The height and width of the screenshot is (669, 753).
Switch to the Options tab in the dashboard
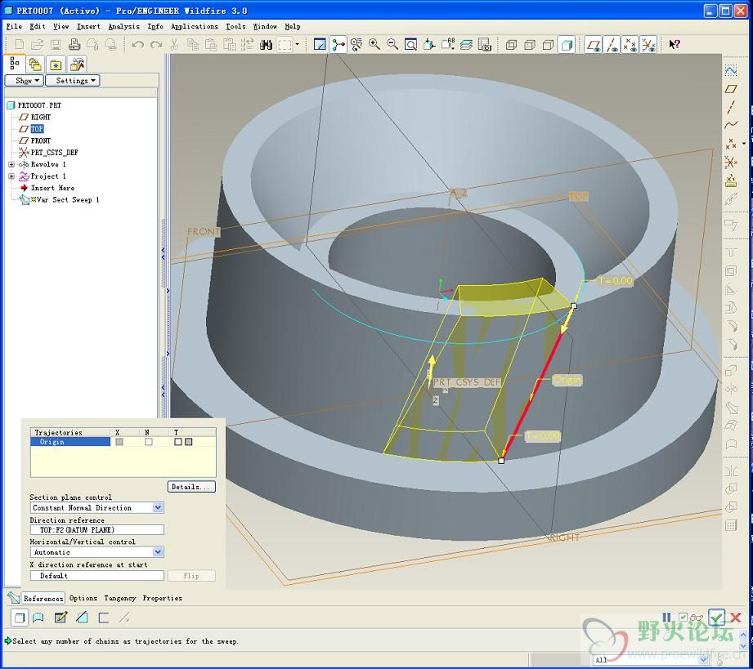83,598
